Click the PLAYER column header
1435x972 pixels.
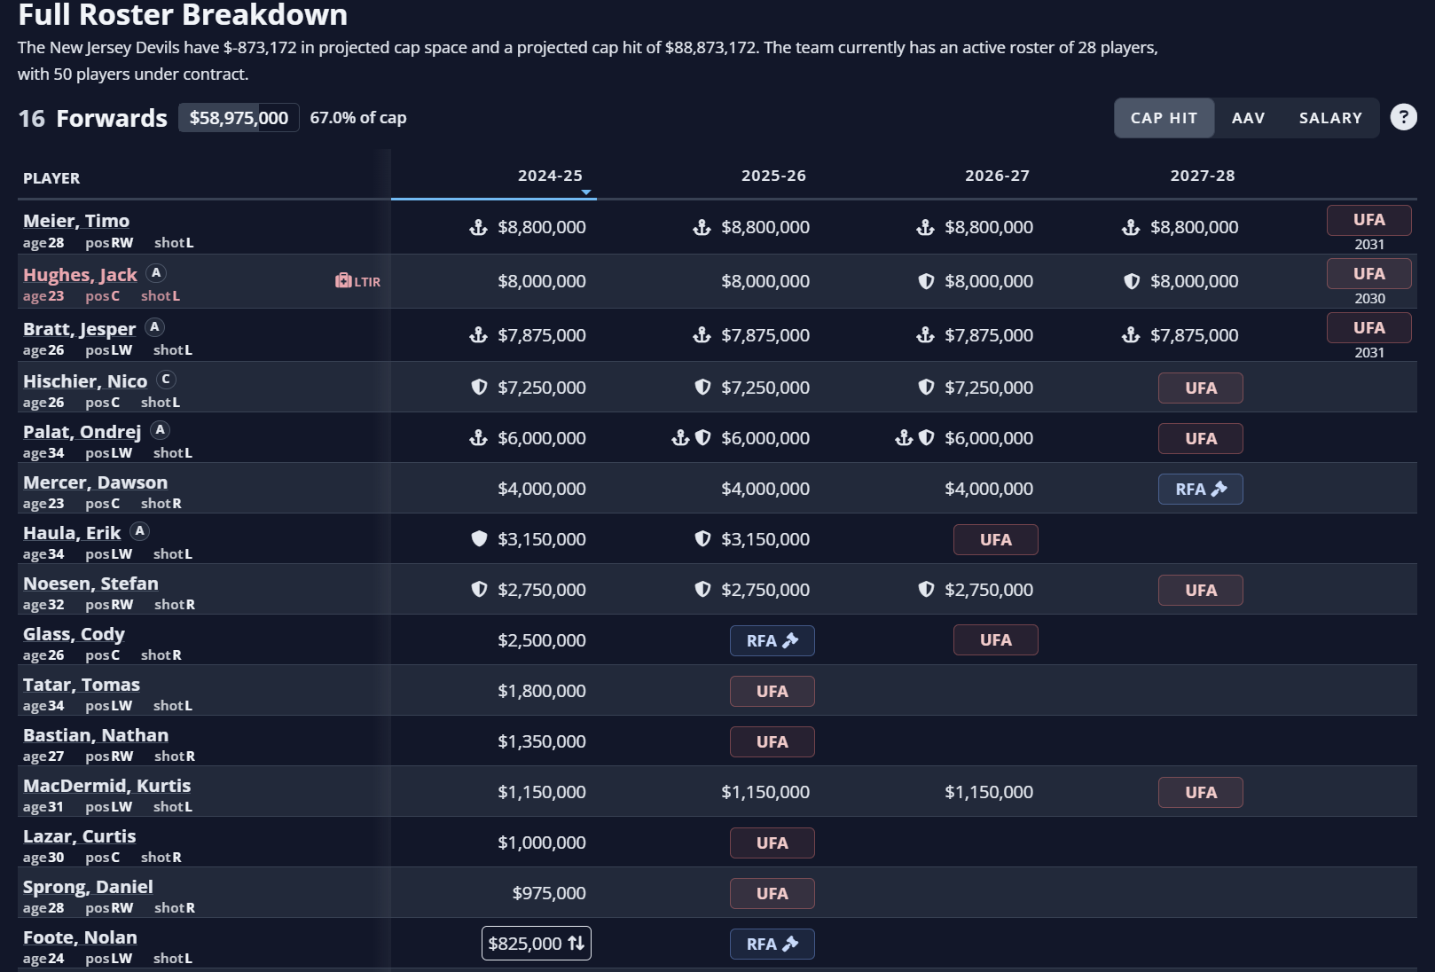(x=51, y=178)
